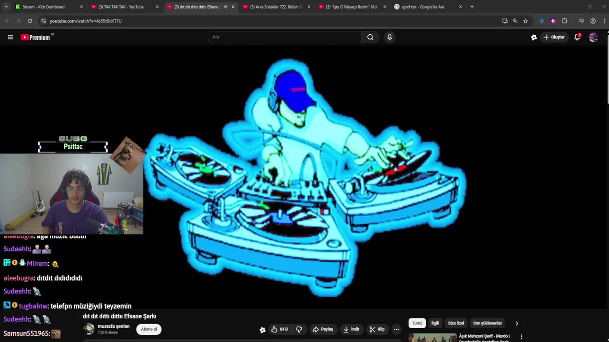The image size is (609, 342).
Task: Open Chrome three-dot menu
Action: click(604, 21)
